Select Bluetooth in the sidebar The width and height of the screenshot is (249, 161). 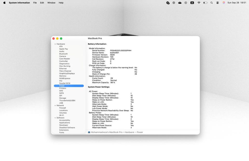pos(63,54)
